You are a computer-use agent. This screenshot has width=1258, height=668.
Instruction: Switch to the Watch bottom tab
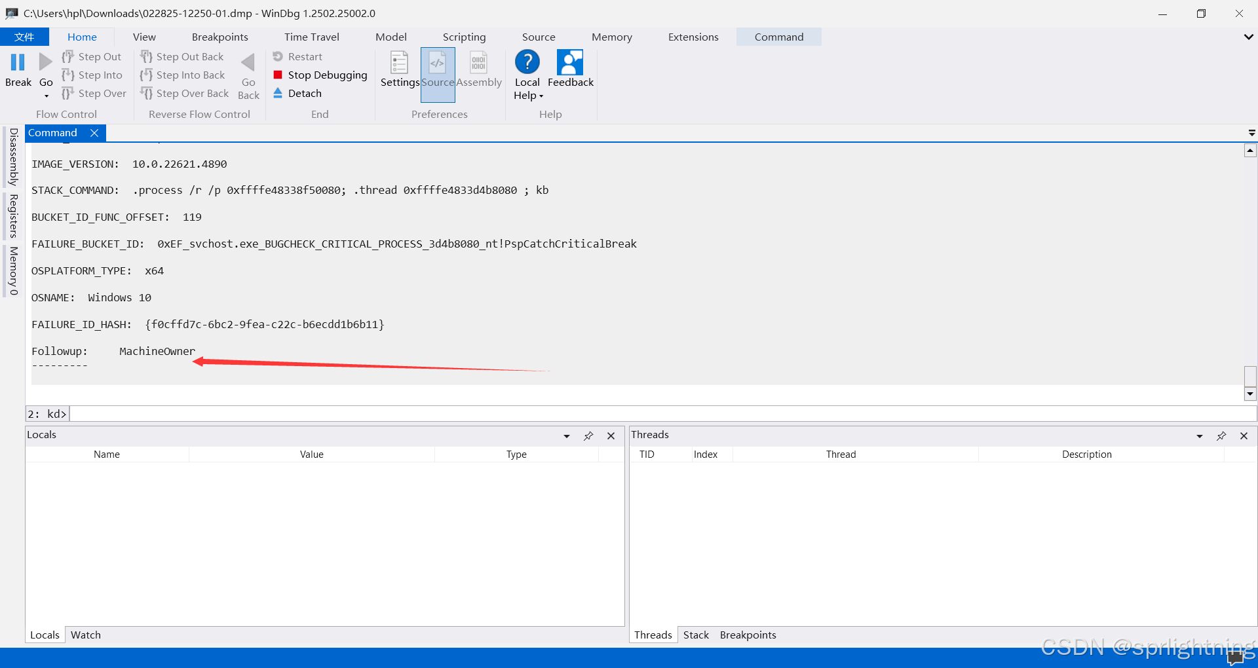click(x=86, y=635)
